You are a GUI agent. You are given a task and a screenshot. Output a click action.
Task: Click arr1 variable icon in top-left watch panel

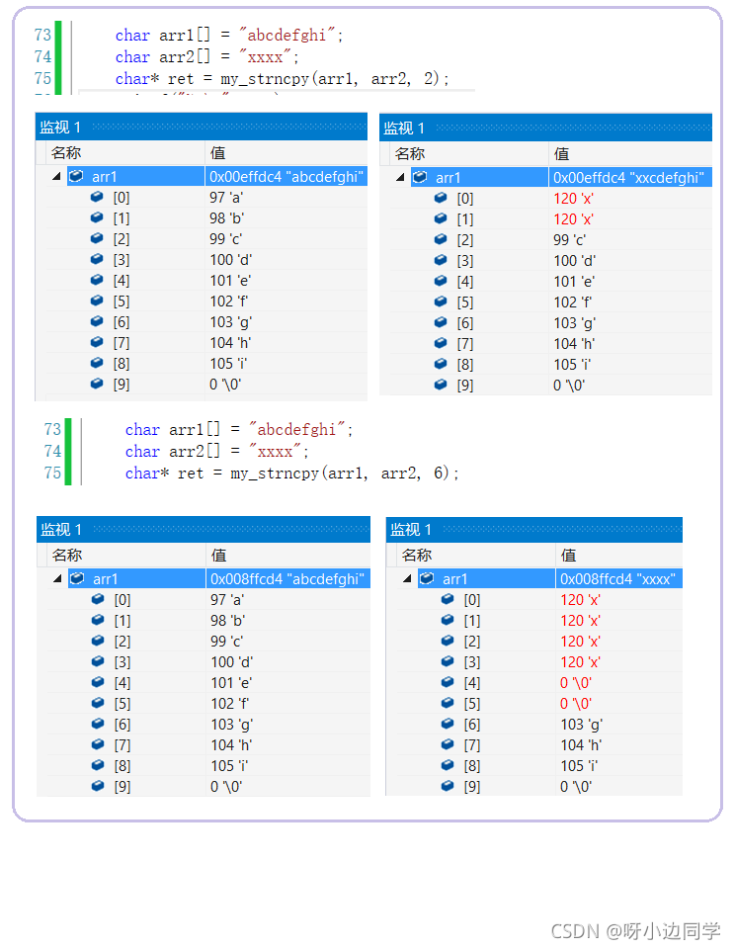point(76,176)
